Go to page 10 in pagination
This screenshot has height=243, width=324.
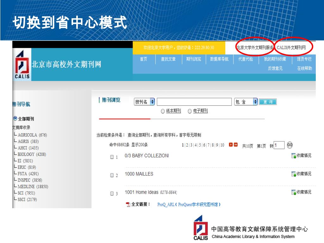point(222,145)
